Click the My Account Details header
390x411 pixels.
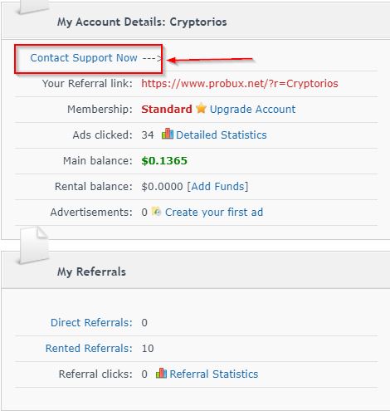(x=142, y=22)
